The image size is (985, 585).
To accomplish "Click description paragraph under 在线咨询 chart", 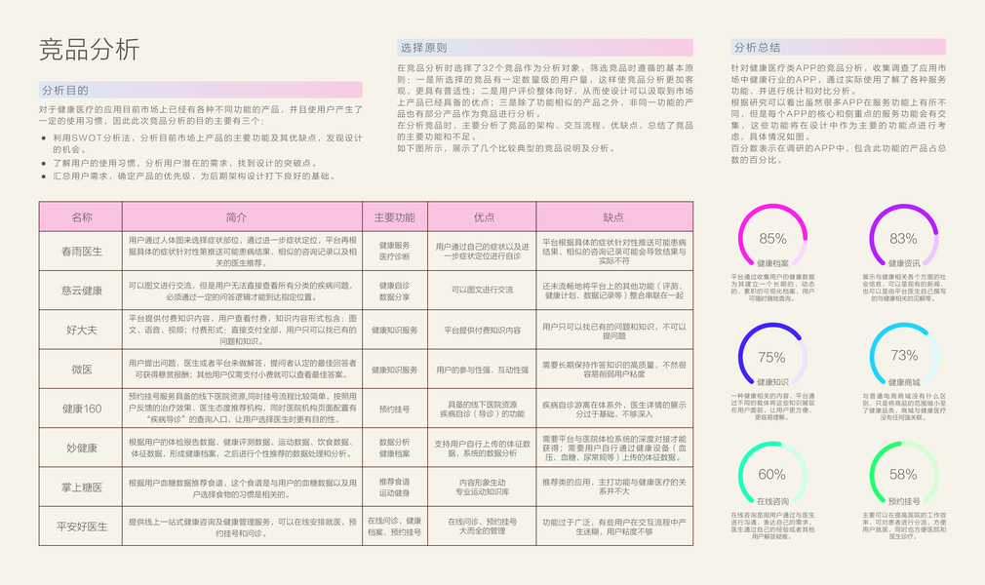I will [x=772, y=526].
